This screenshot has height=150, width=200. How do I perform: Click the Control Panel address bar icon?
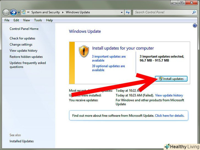24,12
